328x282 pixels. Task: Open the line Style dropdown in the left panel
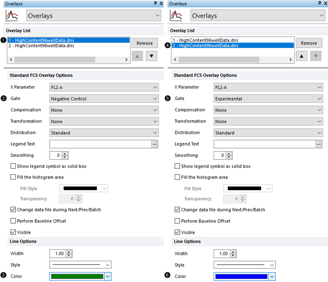point(80,265)
